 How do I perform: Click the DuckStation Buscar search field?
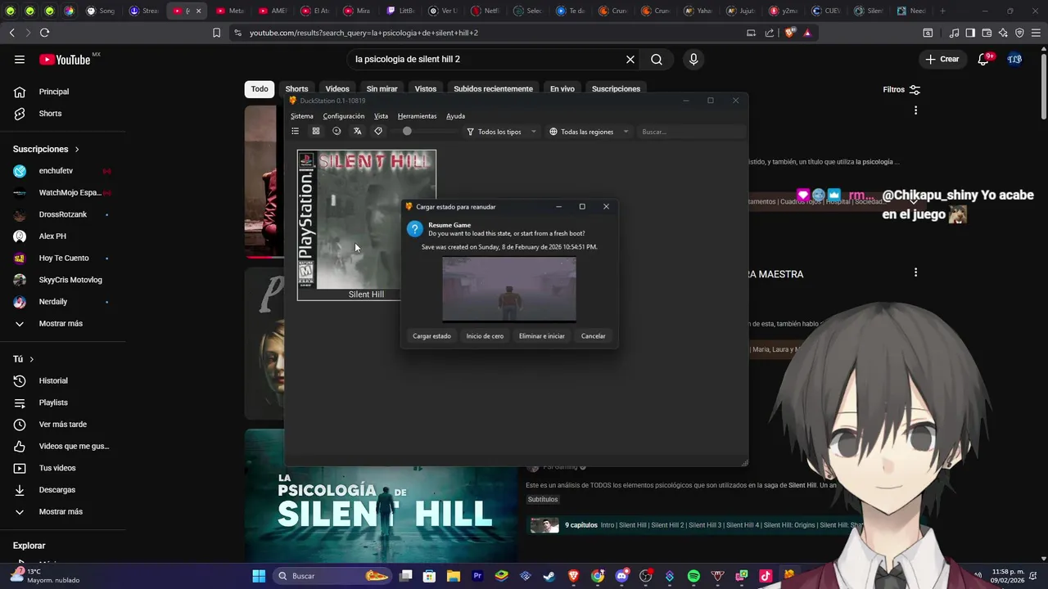point(690,132)
